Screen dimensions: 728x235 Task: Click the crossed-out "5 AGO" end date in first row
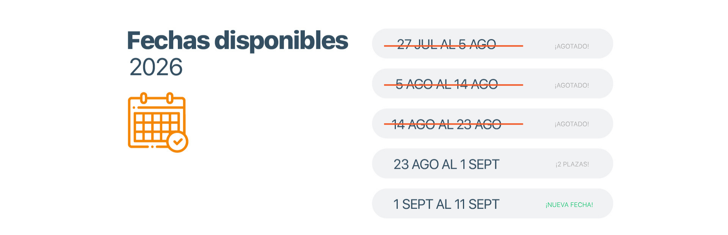coord(477,45)
